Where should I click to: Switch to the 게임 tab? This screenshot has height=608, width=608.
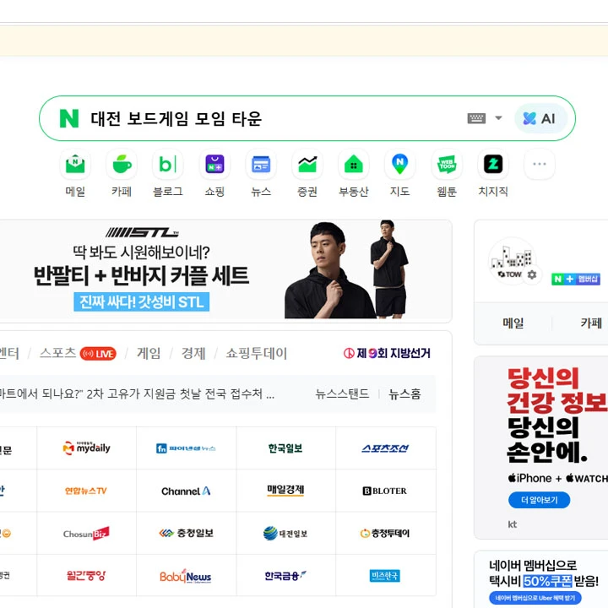148,353
